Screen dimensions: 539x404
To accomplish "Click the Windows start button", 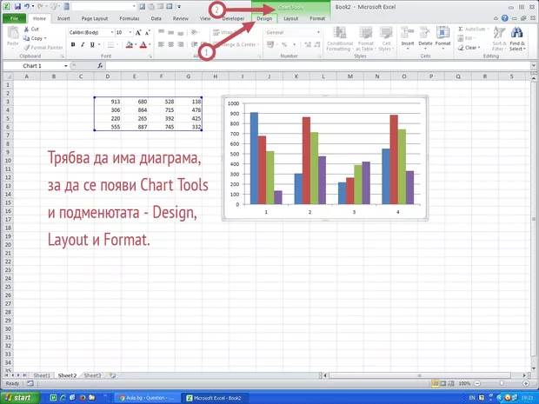I will click(x=20, y=398).
